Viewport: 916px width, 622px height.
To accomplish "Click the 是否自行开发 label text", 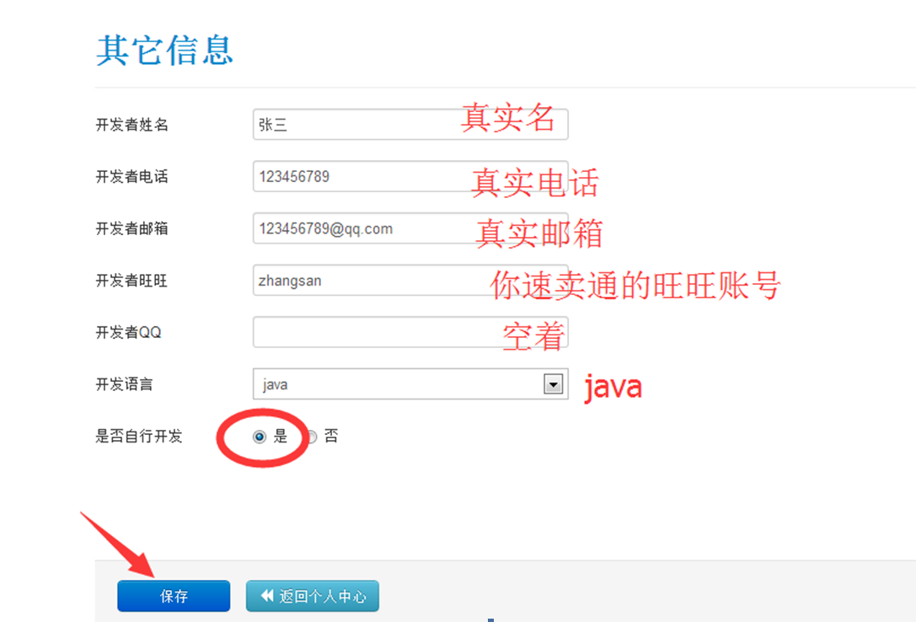I will 138,437.
